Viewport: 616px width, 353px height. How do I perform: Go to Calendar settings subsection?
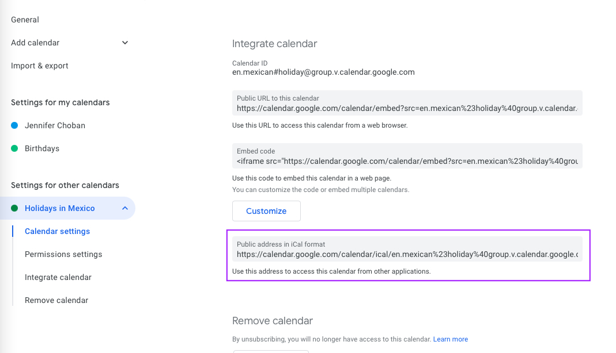coord(58,231)
